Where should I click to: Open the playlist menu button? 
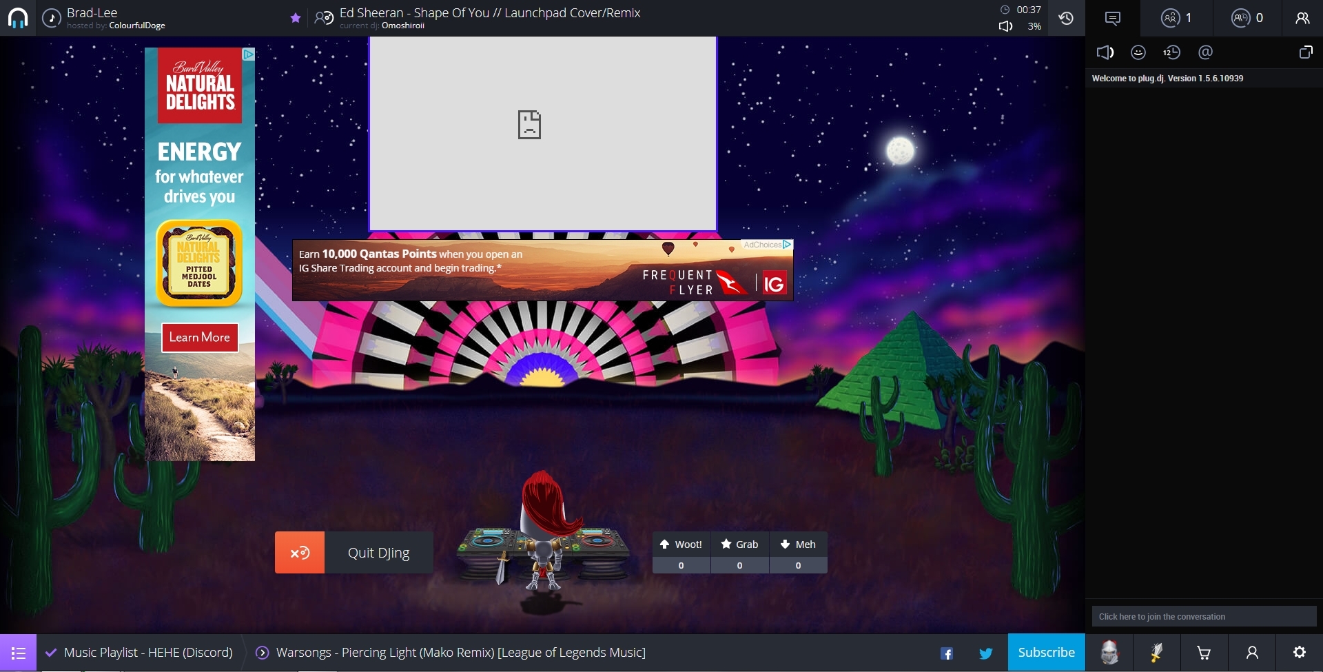[x=18, y=653]
